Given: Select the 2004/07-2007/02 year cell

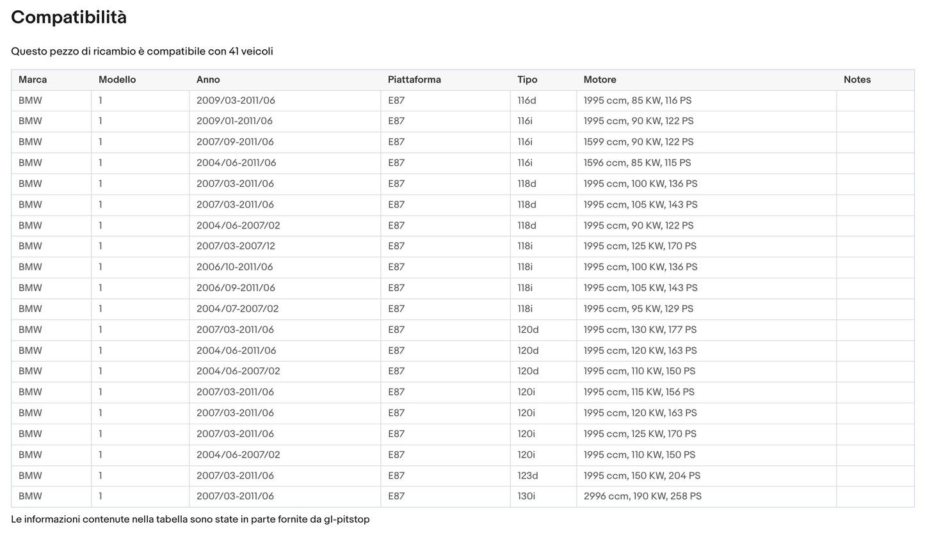Looking at the screenshot, I should [x=237, y=308].
